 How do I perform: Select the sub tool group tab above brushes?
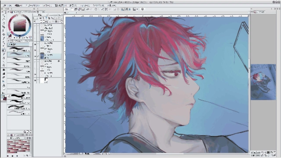(x=18, y=44)
